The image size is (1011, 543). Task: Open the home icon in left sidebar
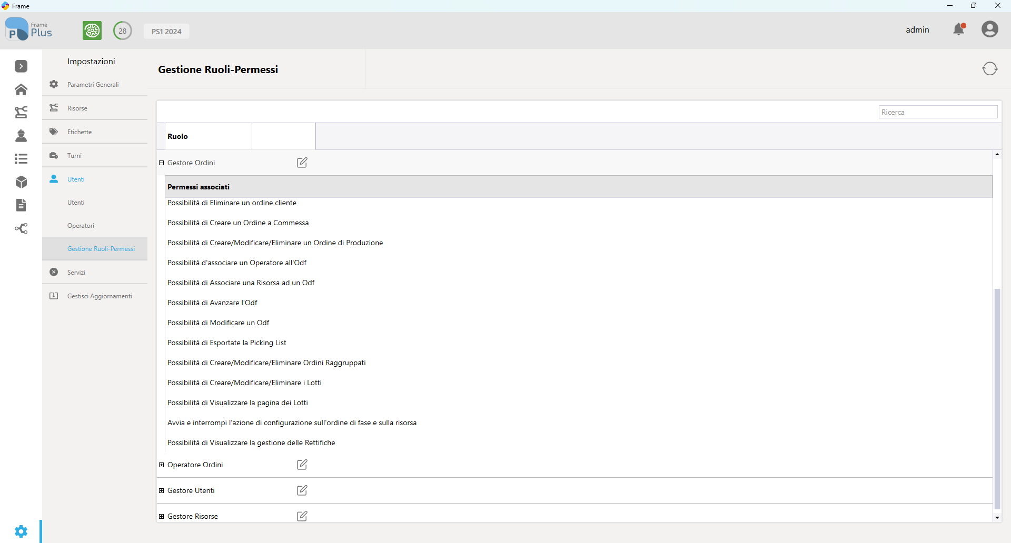21,89
